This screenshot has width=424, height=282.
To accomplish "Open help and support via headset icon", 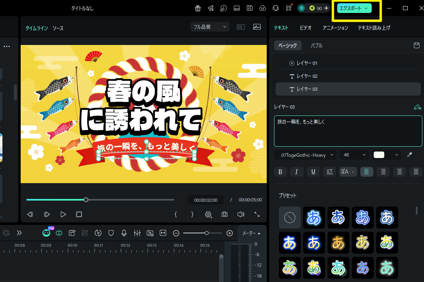I will pyautogui.click(x=275, y=8).
